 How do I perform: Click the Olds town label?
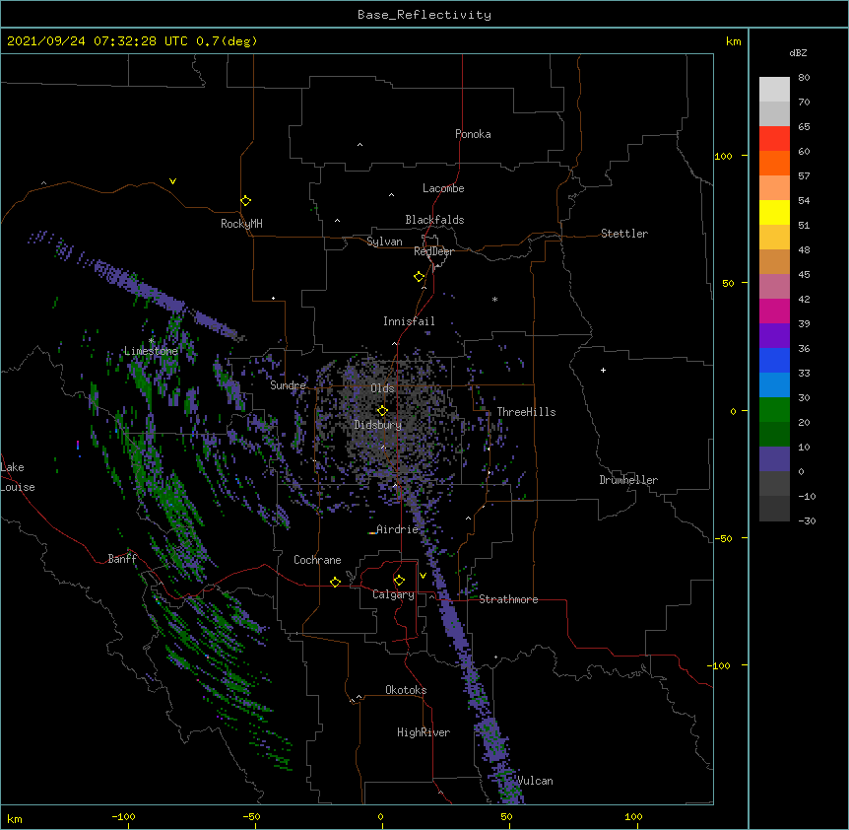pyautogui.click(x=382, y=388)
